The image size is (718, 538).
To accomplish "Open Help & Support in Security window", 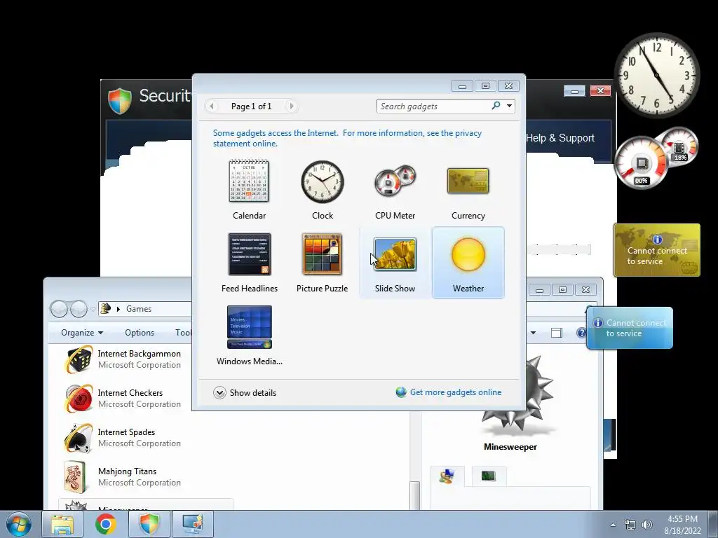I will [560, 138].
